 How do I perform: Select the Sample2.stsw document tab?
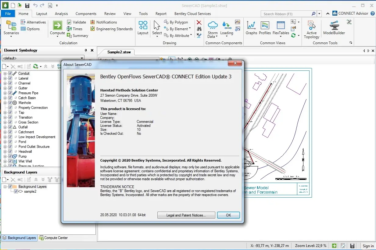coord(119,52)
